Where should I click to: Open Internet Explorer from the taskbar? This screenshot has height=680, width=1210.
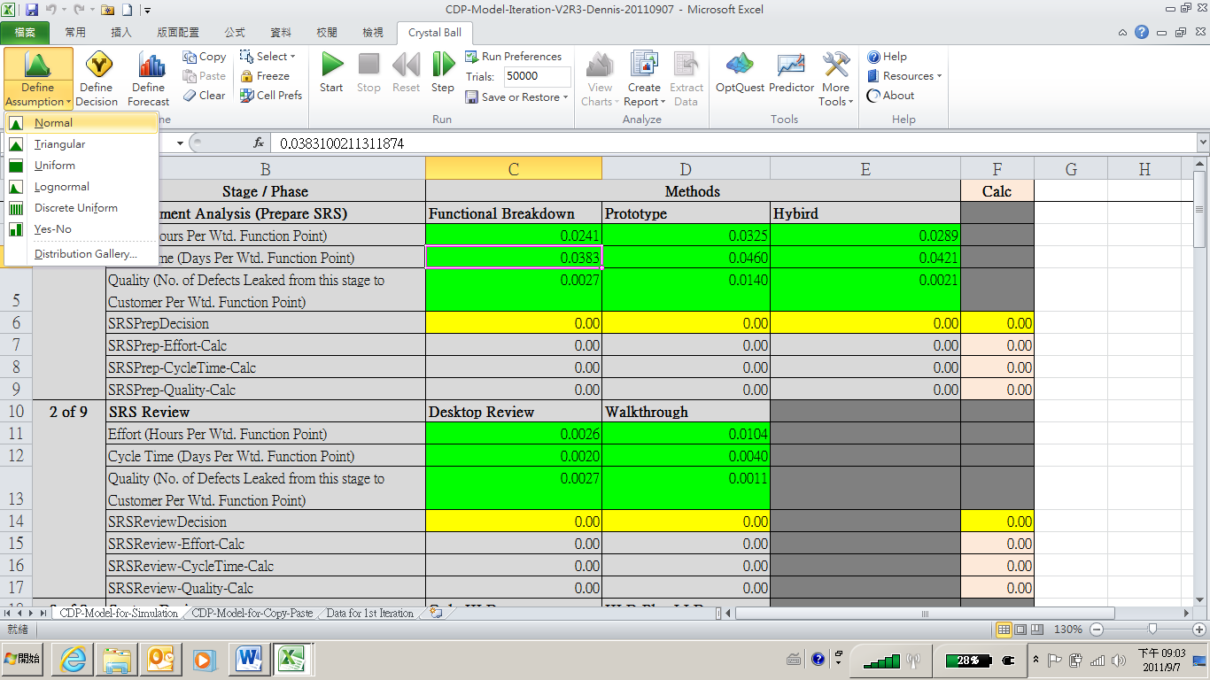pyautogui.click(x=73, y=660)
